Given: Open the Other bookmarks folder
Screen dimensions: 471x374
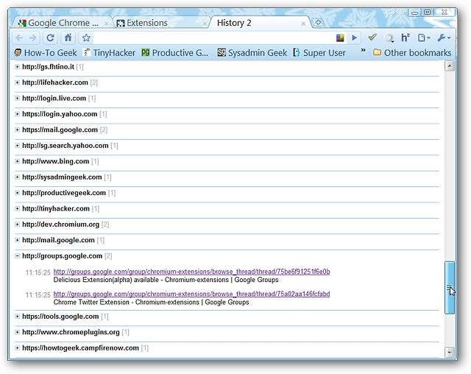Looking at the screenshot, I should (411, 53).
